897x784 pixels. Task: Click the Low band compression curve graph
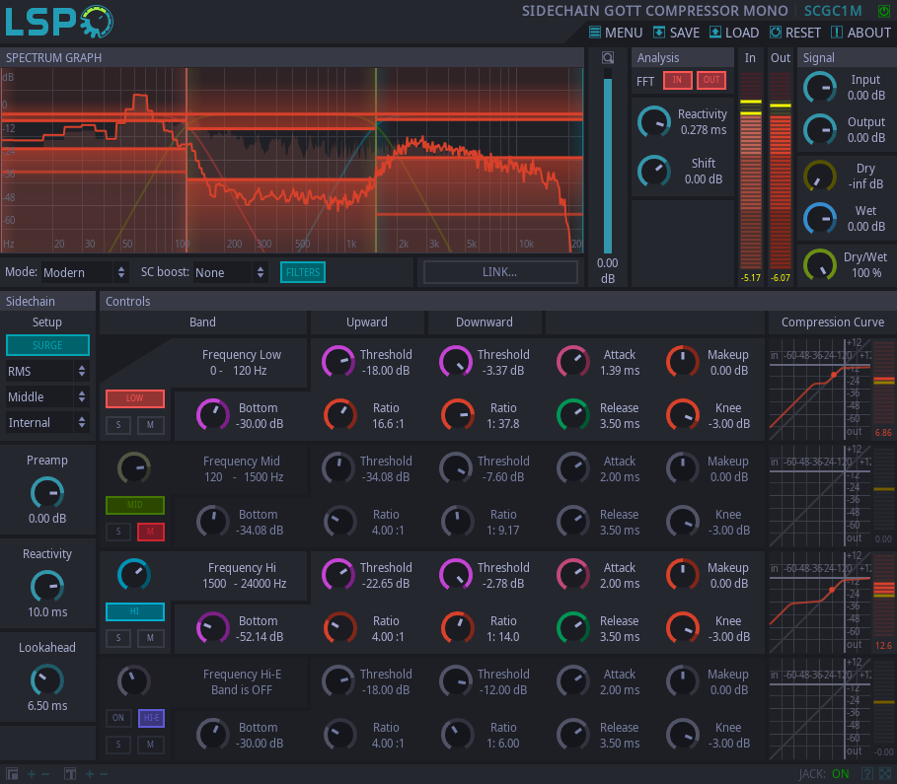[820, 390]
